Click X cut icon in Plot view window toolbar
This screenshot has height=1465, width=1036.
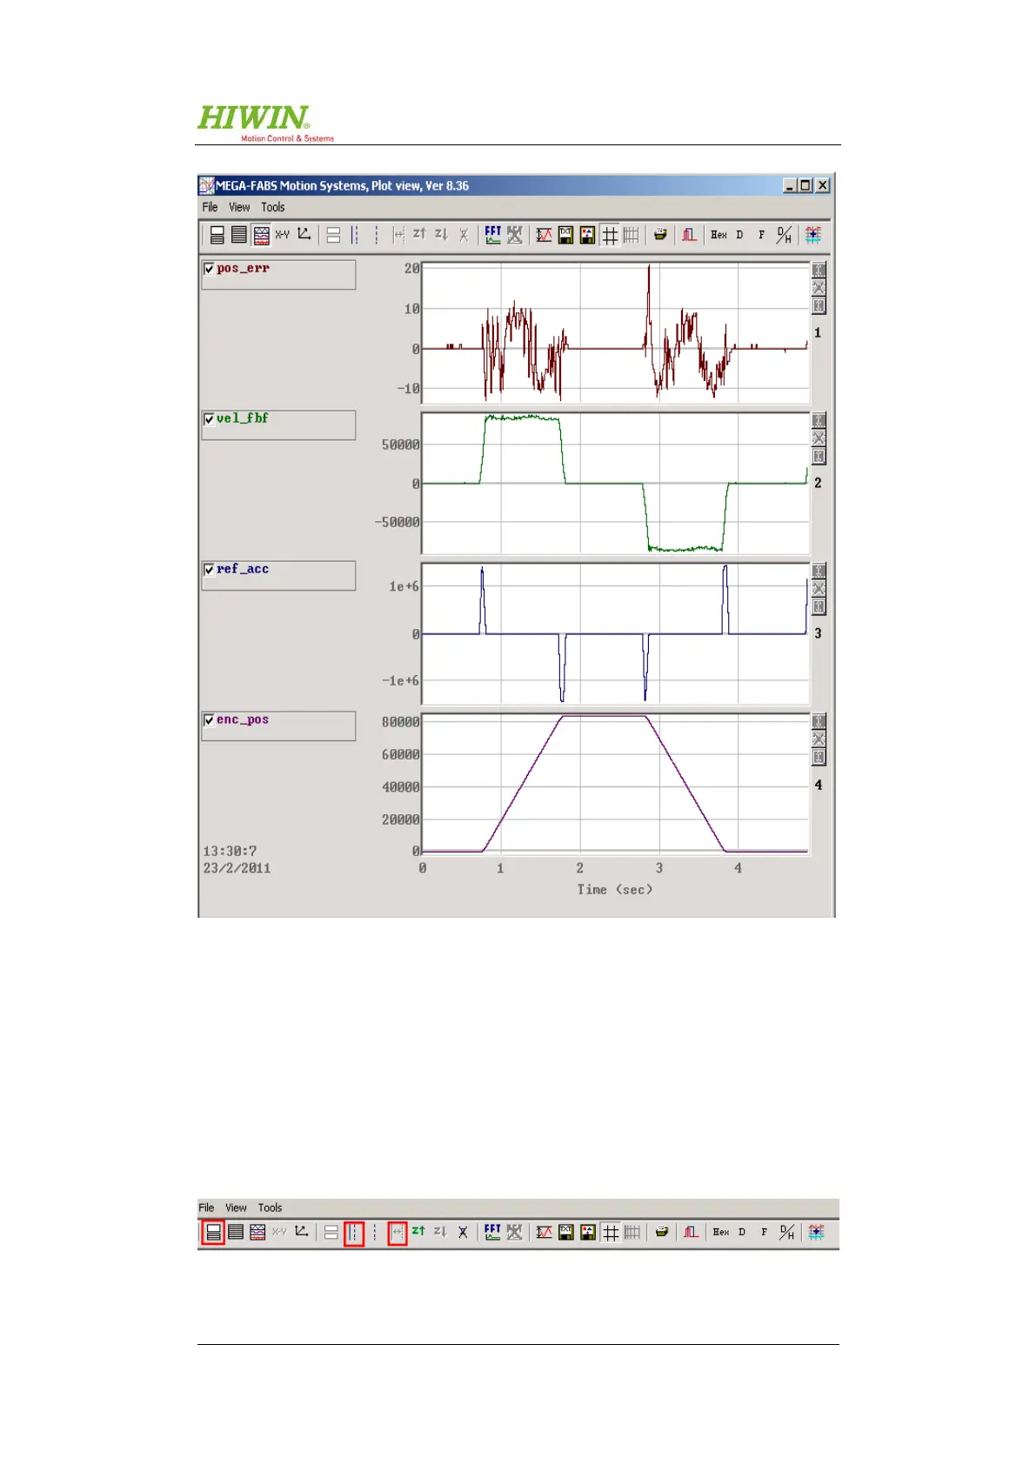463,235
